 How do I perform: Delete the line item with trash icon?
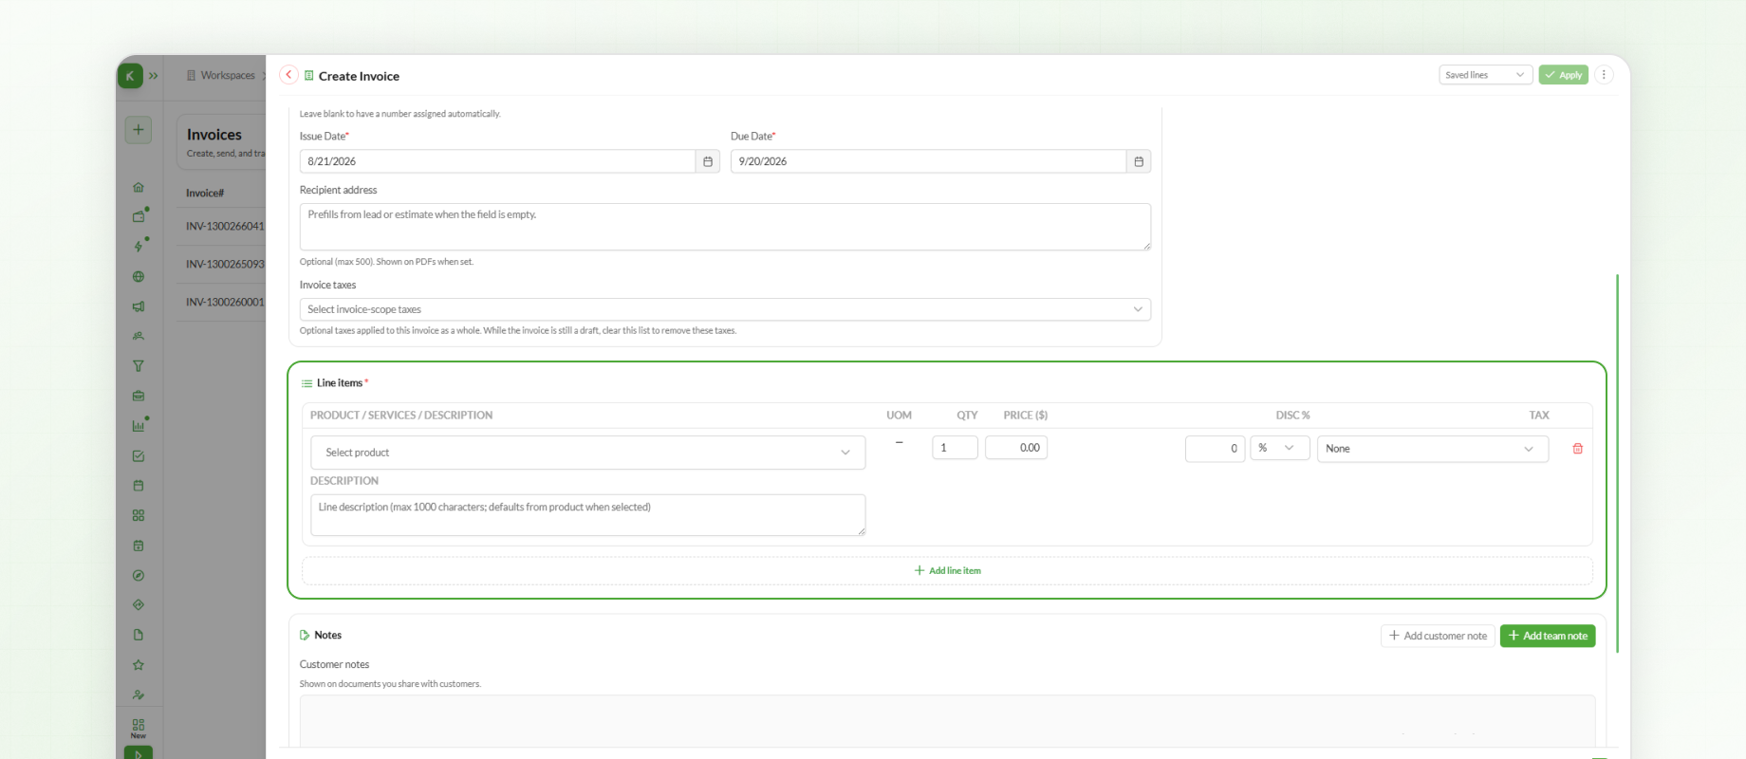tap(1577, 449)
